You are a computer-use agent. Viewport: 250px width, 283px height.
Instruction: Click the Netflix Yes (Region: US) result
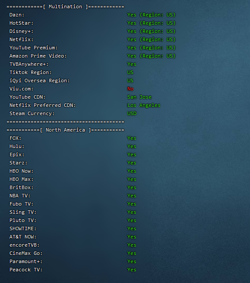pyautogui.click(x=151, y=39)
